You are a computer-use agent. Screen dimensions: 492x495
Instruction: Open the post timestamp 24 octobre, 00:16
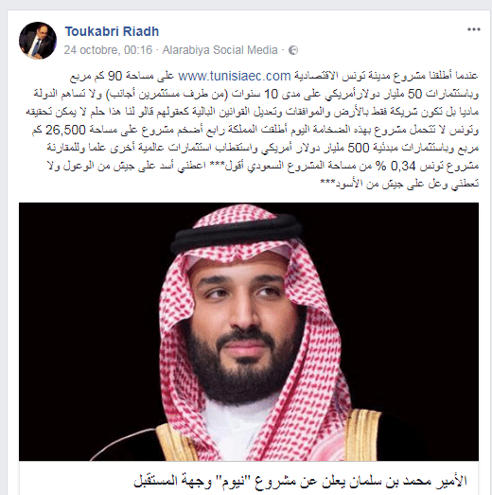(x=108, y=50)
